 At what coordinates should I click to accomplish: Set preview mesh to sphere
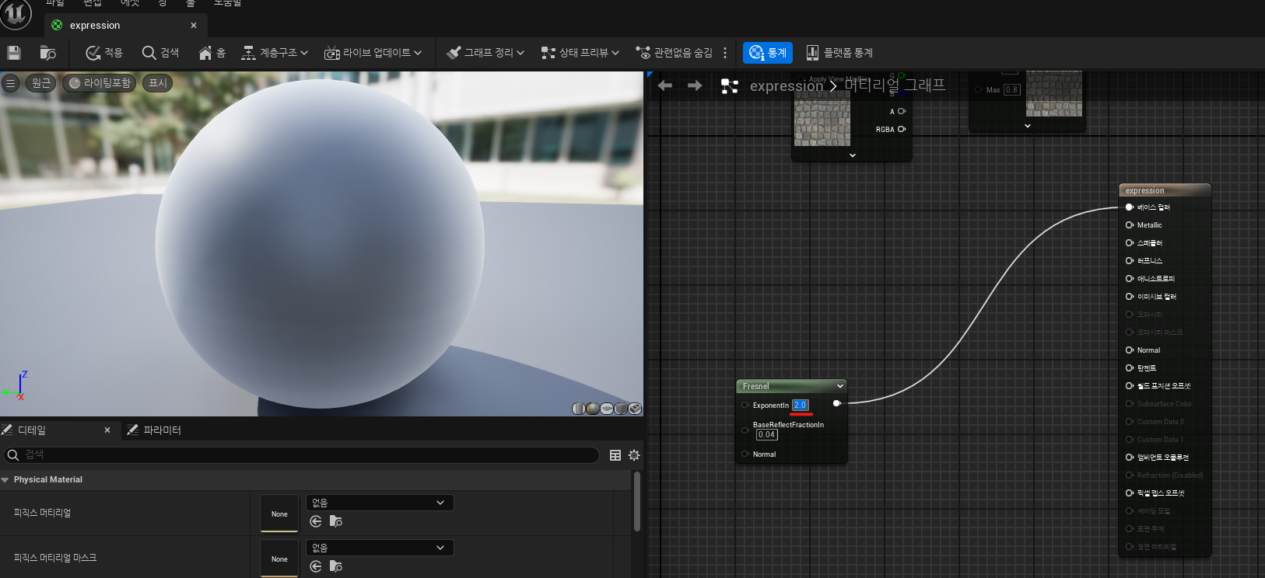pyautogui.click(x=593, y=409)
